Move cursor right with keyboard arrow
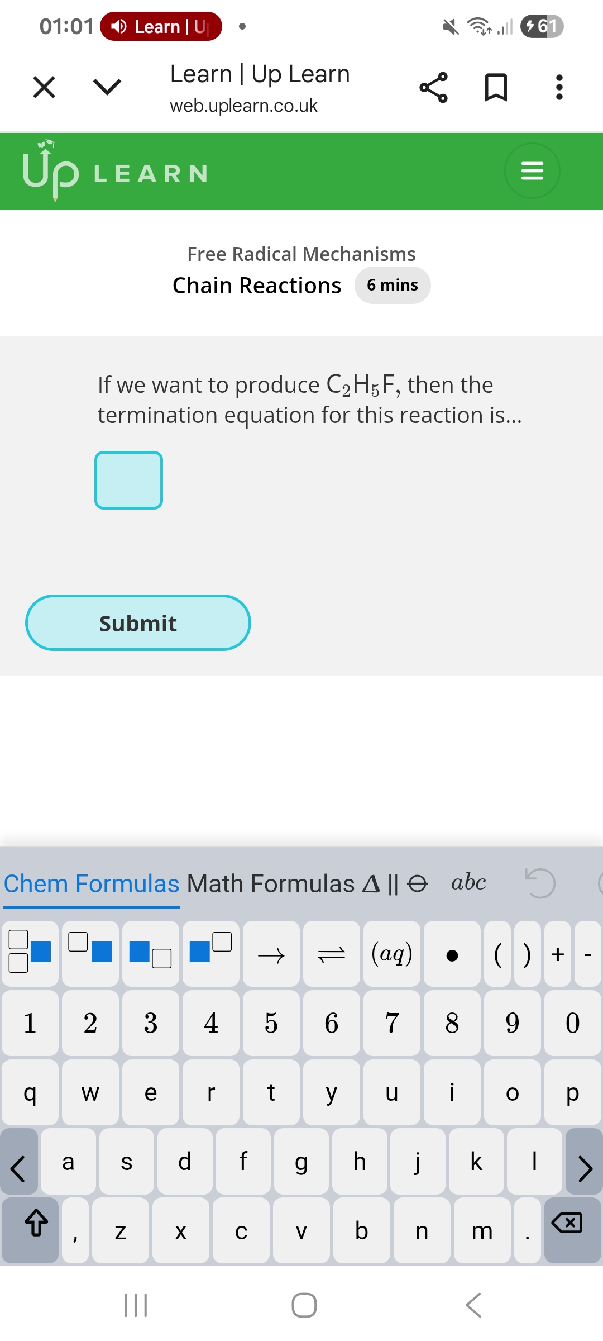The image size is (603, 1341). tap(585, 1162)
